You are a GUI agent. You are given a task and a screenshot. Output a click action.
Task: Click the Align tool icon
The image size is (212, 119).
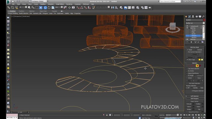click(x=116, y=8)
